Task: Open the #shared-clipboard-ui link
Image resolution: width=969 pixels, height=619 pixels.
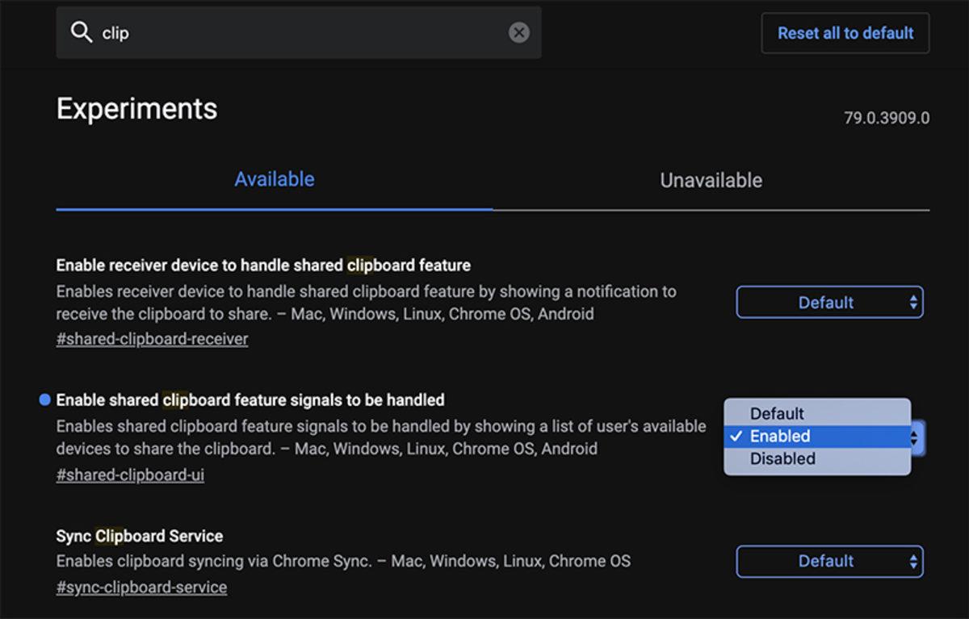Action: (129, 475)
